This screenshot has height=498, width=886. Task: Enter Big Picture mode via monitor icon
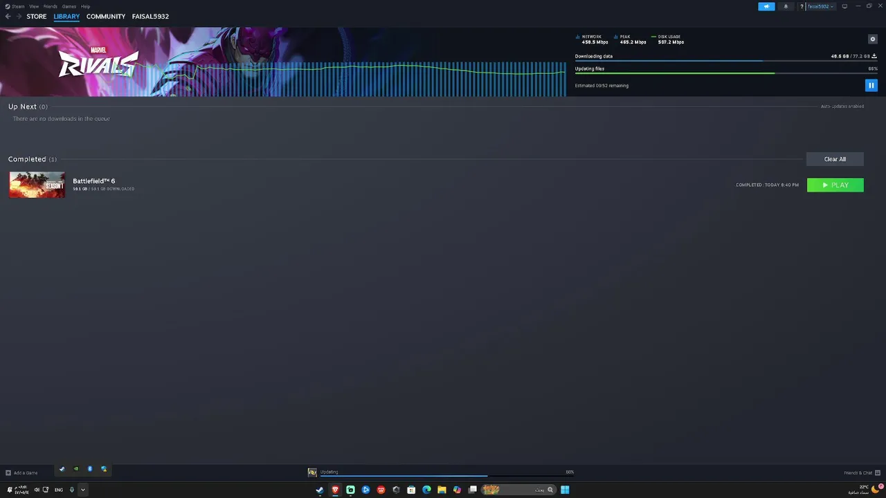(844, 6)
